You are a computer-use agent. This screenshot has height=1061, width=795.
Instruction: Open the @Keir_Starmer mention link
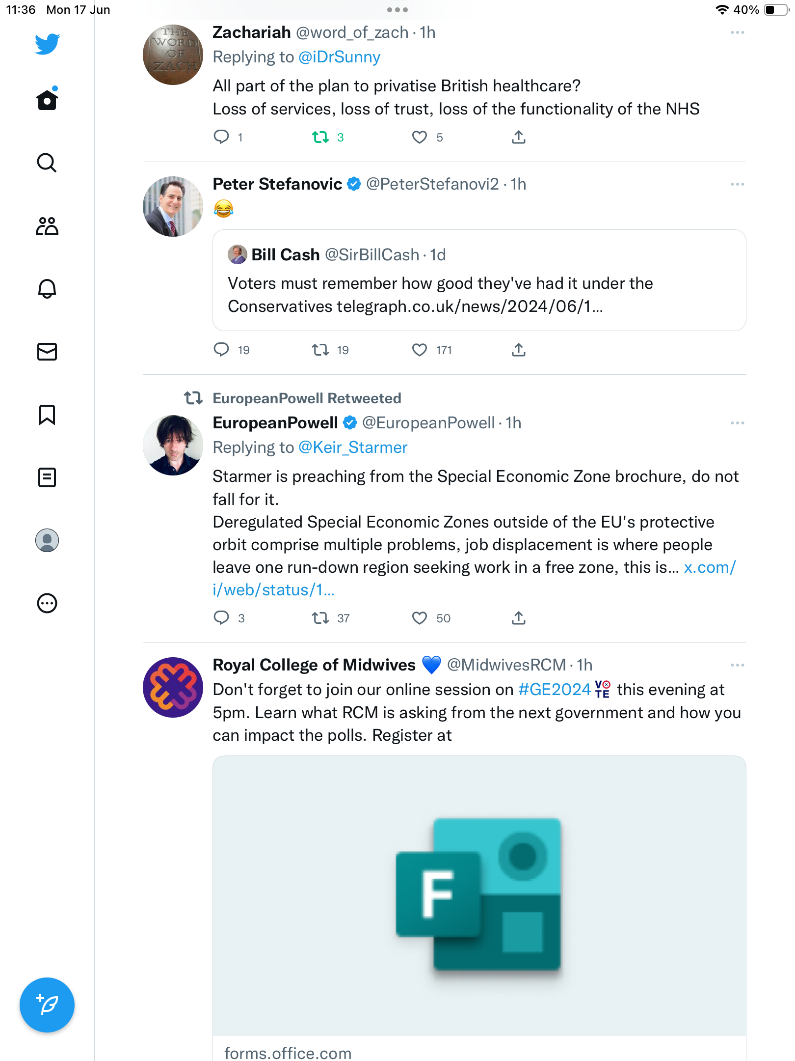[353, 447]
